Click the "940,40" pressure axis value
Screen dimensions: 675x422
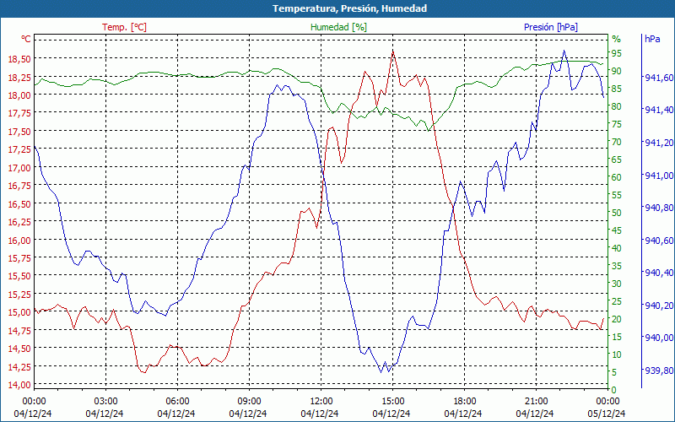(659, 273)
